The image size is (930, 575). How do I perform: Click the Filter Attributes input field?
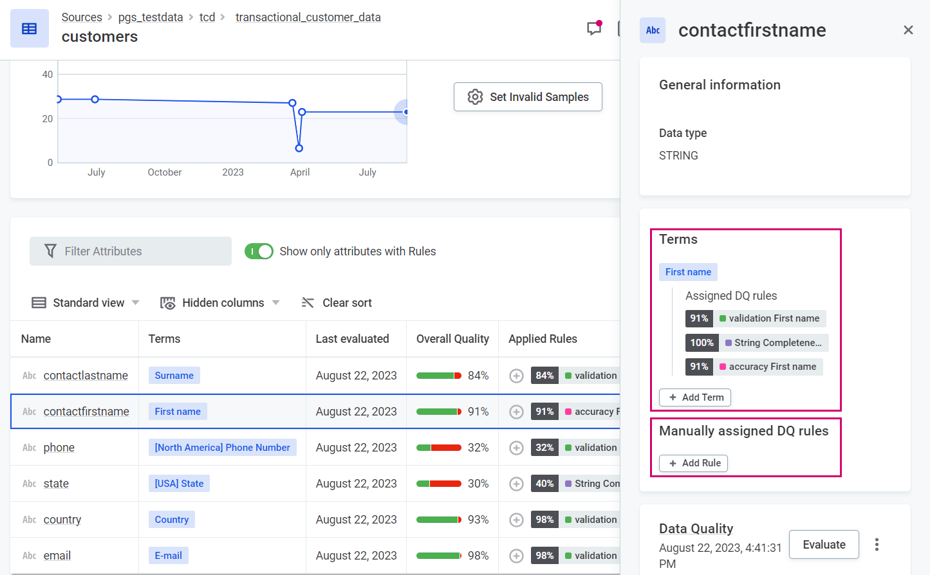131,251
